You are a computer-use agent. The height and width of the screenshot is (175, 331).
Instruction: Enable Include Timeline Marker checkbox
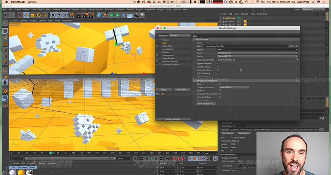220,94
